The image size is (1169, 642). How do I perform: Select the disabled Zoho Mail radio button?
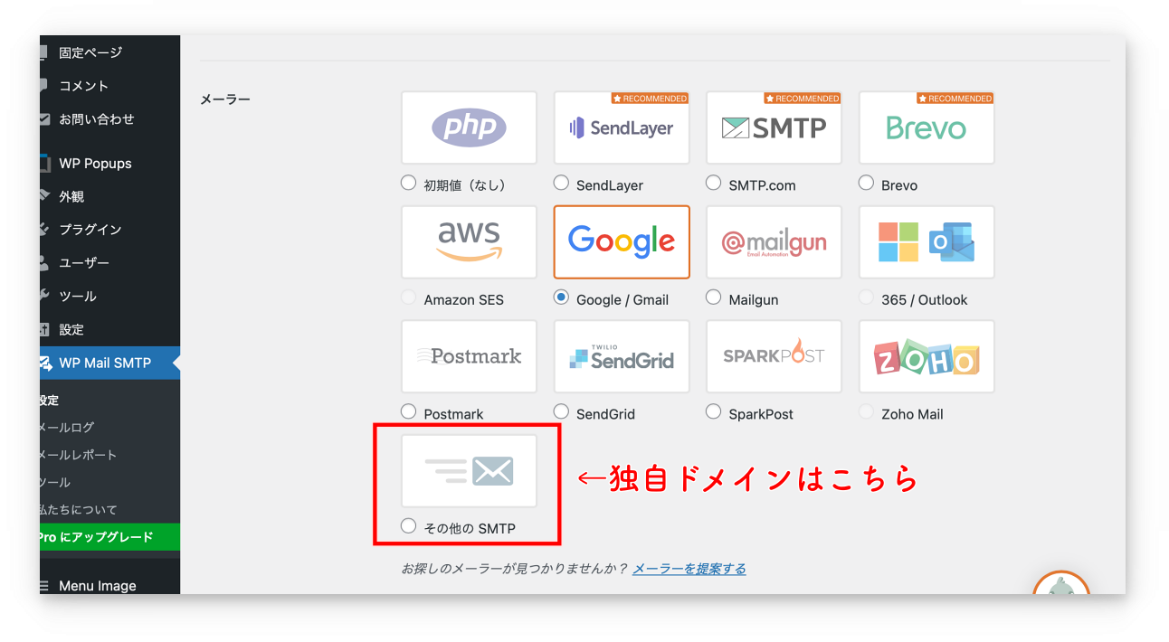click(866, 411)
